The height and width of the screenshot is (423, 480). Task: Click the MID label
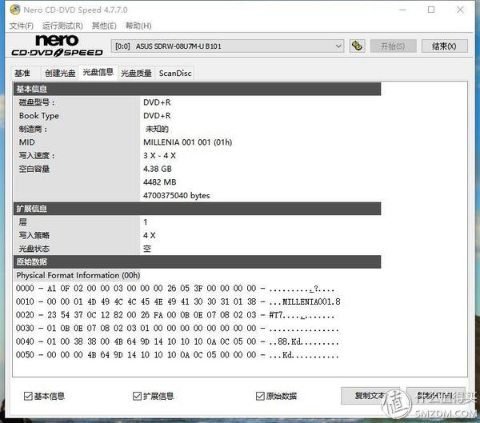[27, 142]
